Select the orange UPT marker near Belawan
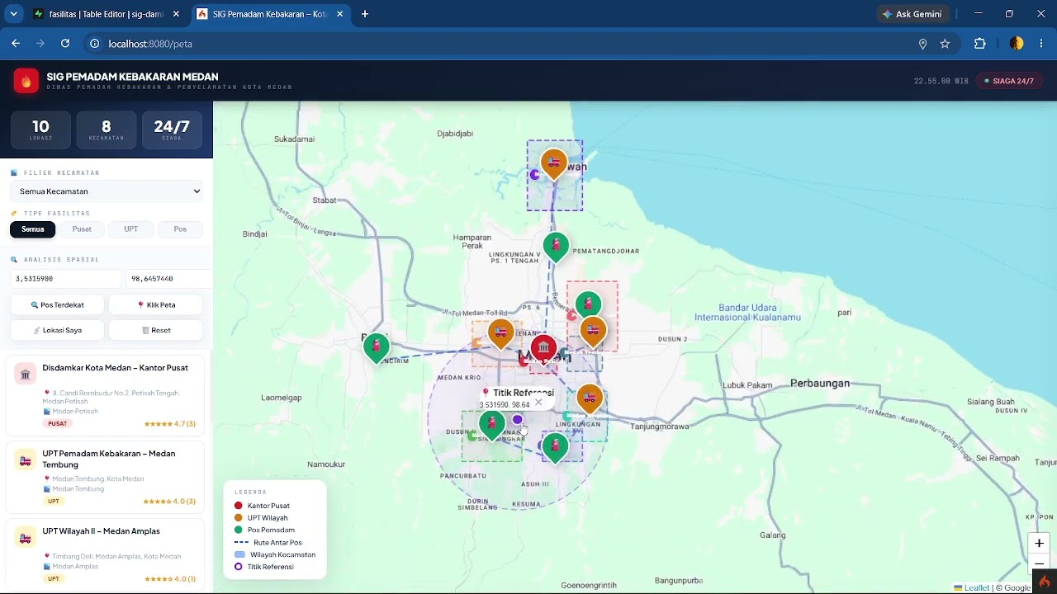Viewport: 1057px width, 594px height. (x=553, y=165)
